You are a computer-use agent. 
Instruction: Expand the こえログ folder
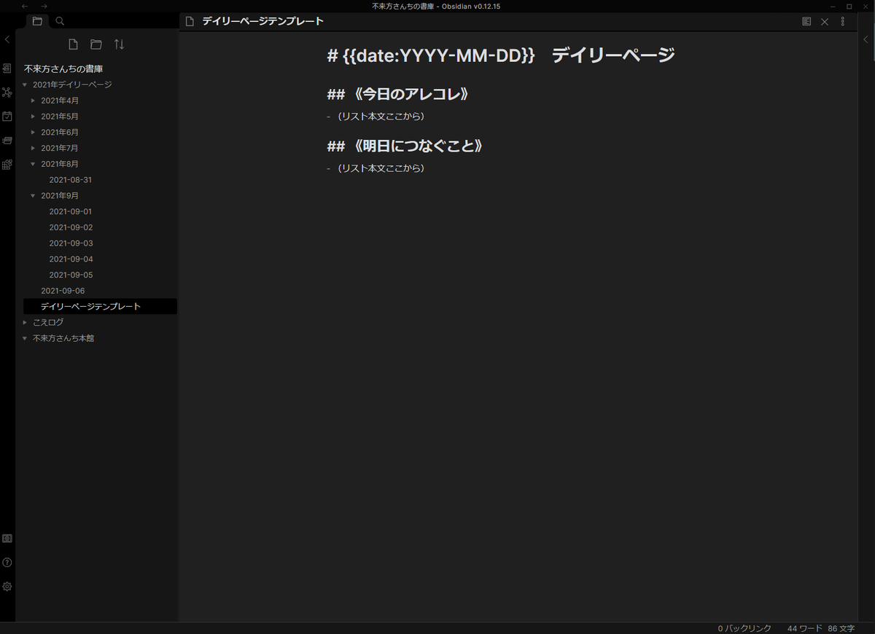[25, 323]
